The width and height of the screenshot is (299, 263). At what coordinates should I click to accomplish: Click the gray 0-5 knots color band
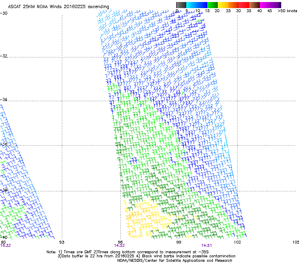click(x=181, y=5)
